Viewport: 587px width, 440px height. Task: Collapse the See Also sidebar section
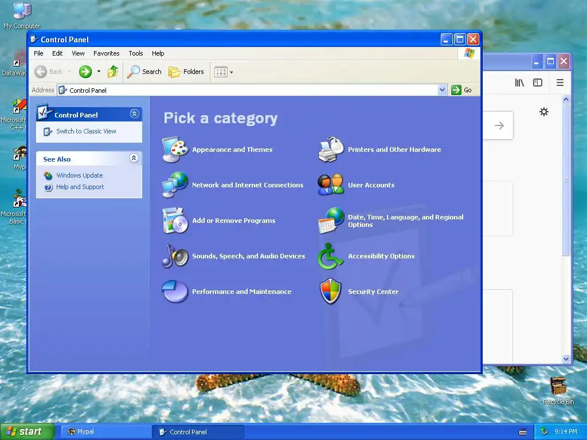(x=134, y=158)
